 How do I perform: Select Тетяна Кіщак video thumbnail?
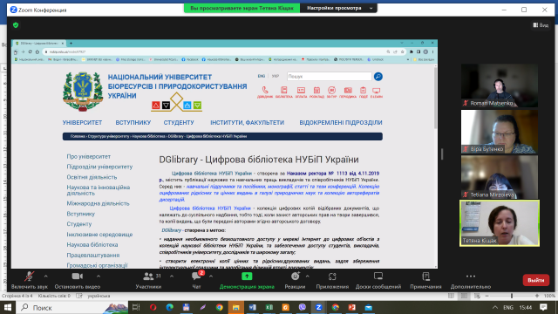(x=500, y=223)
